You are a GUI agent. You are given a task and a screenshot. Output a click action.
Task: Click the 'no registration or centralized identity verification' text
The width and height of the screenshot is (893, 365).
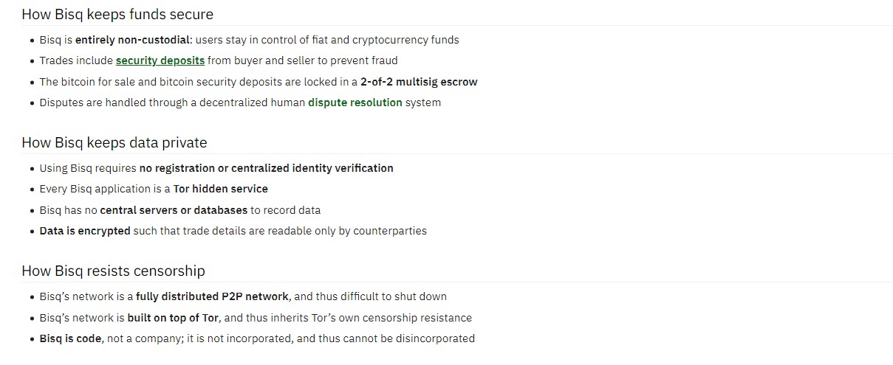267,168
